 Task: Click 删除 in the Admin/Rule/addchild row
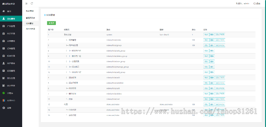coord(212,83)
